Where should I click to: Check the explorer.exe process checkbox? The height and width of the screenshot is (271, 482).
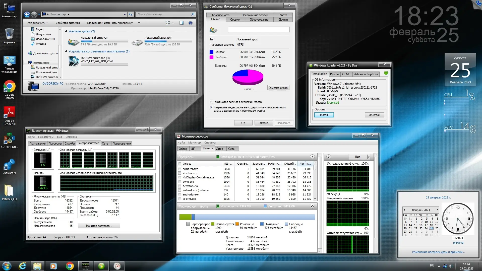click(x=179, y=169)
